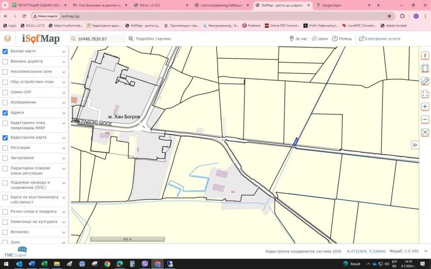Activate the ruler measure tool

coord(425,81)
